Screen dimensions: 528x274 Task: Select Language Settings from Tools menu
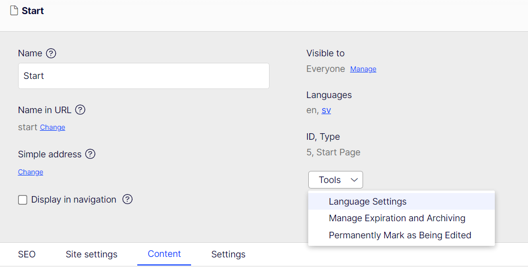(367, 202)
